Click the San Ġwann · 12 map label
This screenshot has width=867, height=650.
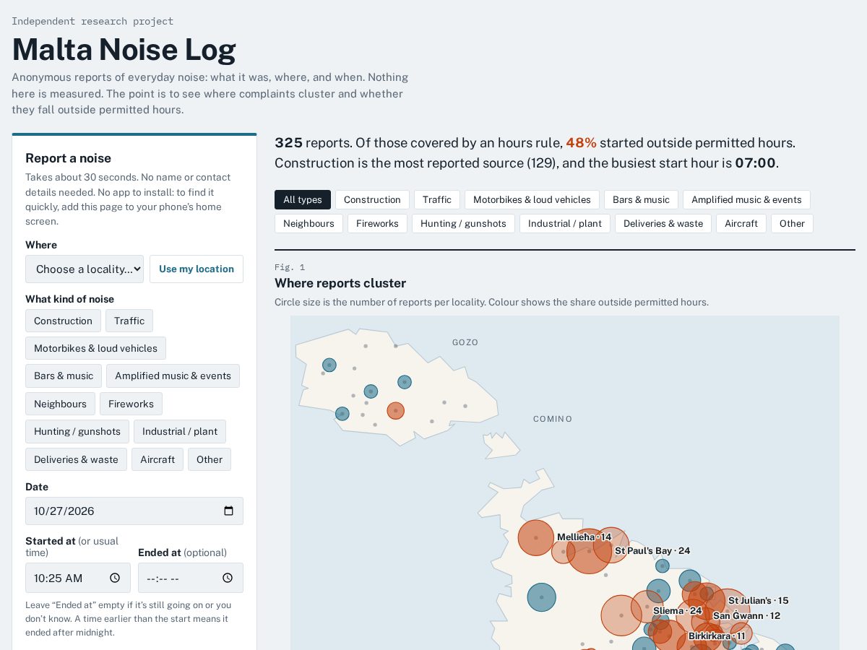click(x=746, y=615)
